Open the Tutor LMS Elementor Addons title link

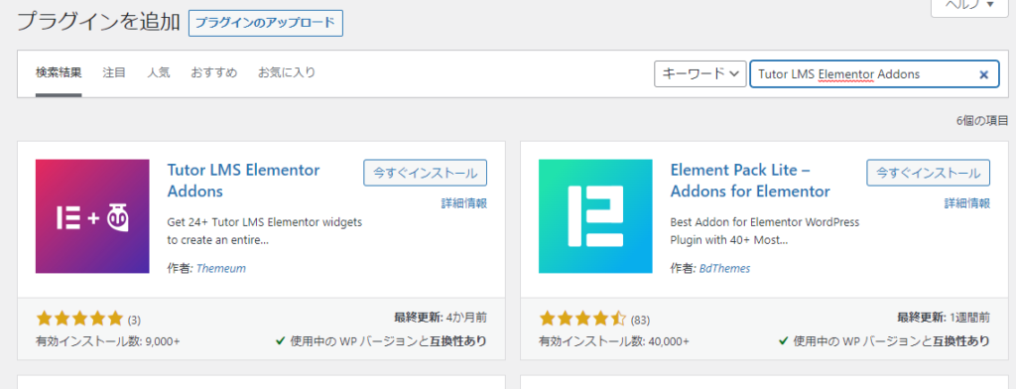[244, 181]
